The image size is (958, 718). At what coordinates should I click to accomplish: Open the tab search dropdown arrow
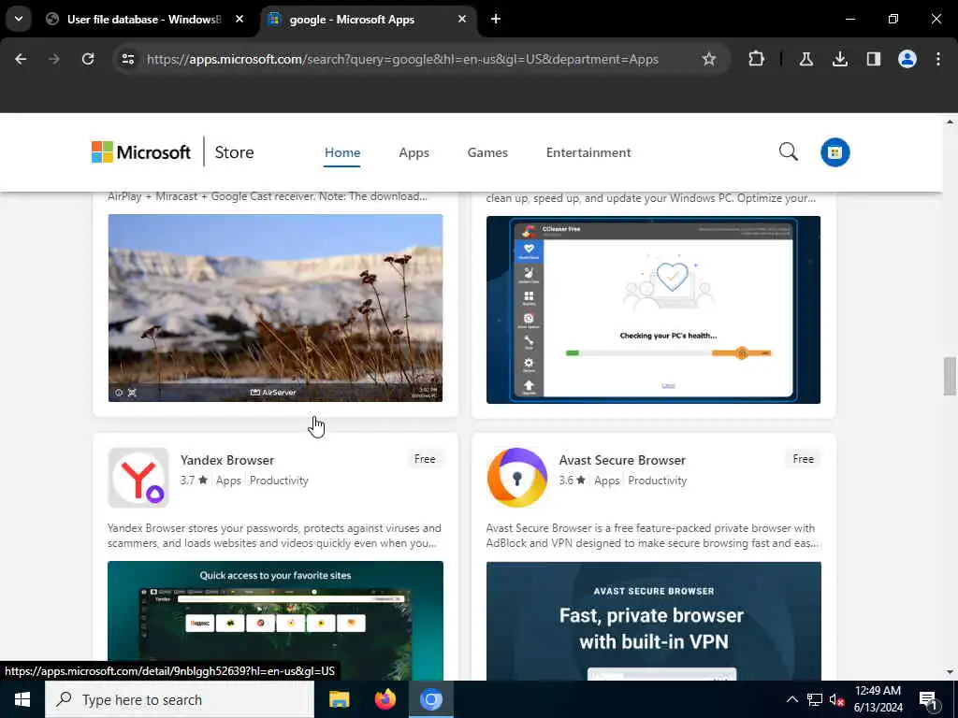[19, 19]
